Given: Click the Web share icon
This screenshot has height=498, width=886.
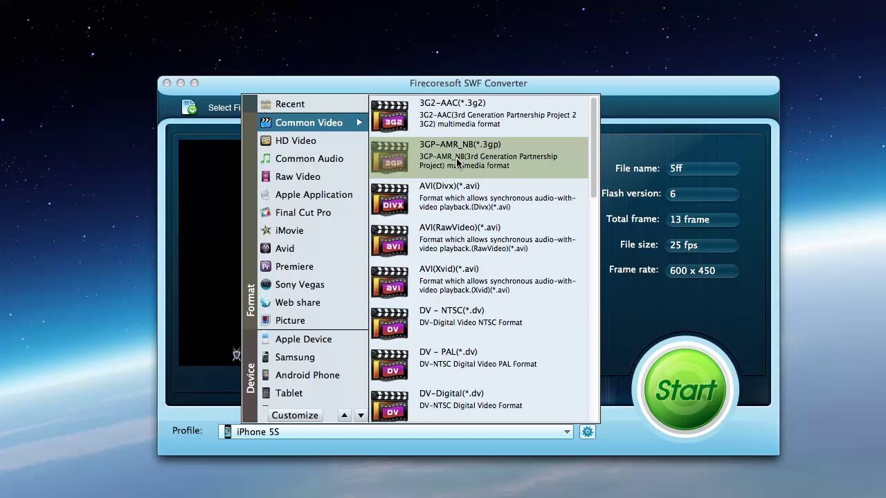Looking at the screenshot, I should [265, 302].
